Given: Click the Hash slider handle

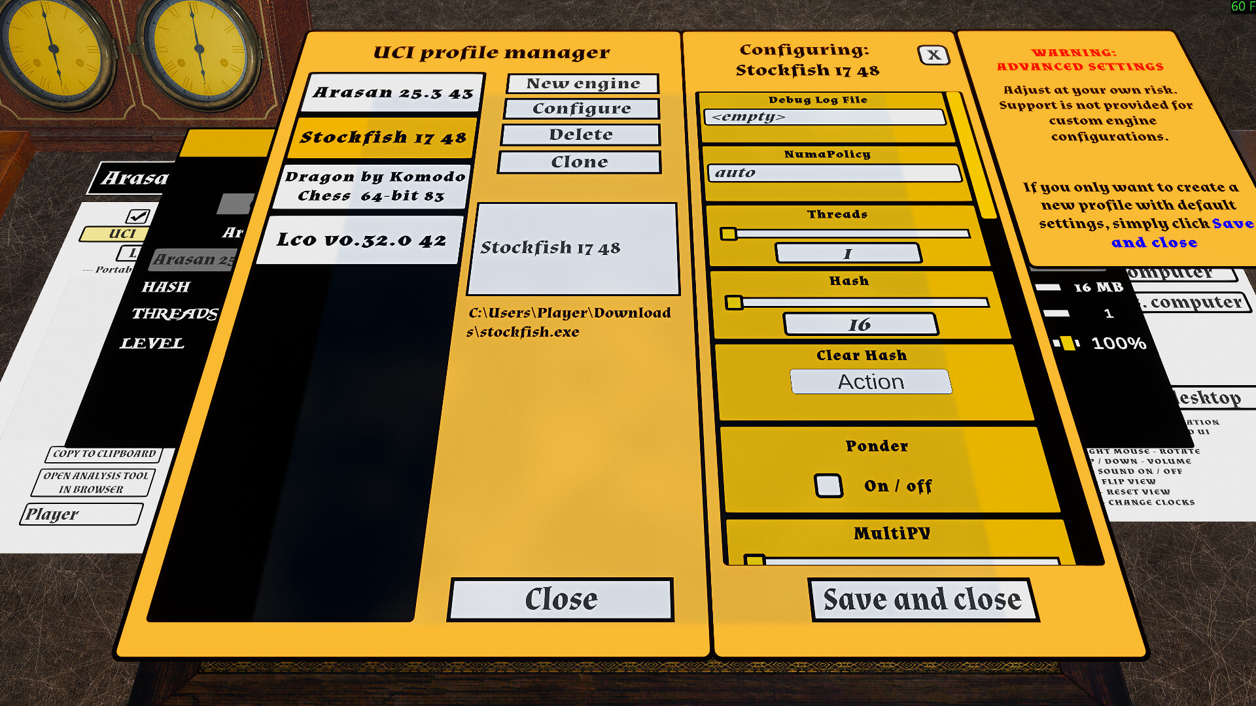Looking at the screenshot, I should point(734,303).
